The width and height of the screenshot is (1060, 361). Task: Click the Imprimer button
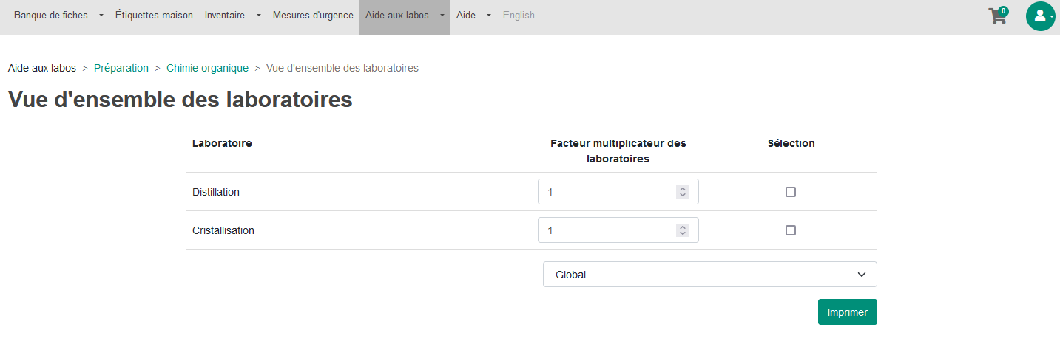(x=848, y=312)
